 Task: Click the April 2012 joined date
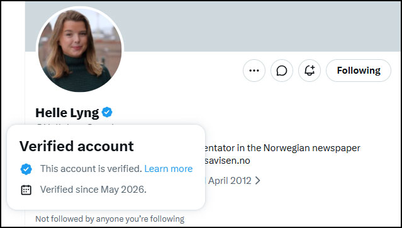(230, 181)
